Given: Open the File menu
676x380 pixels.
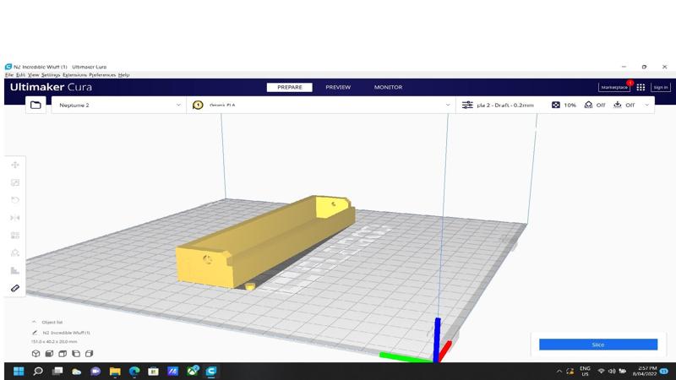Looking at the screenshot, I should pos(9,75).
